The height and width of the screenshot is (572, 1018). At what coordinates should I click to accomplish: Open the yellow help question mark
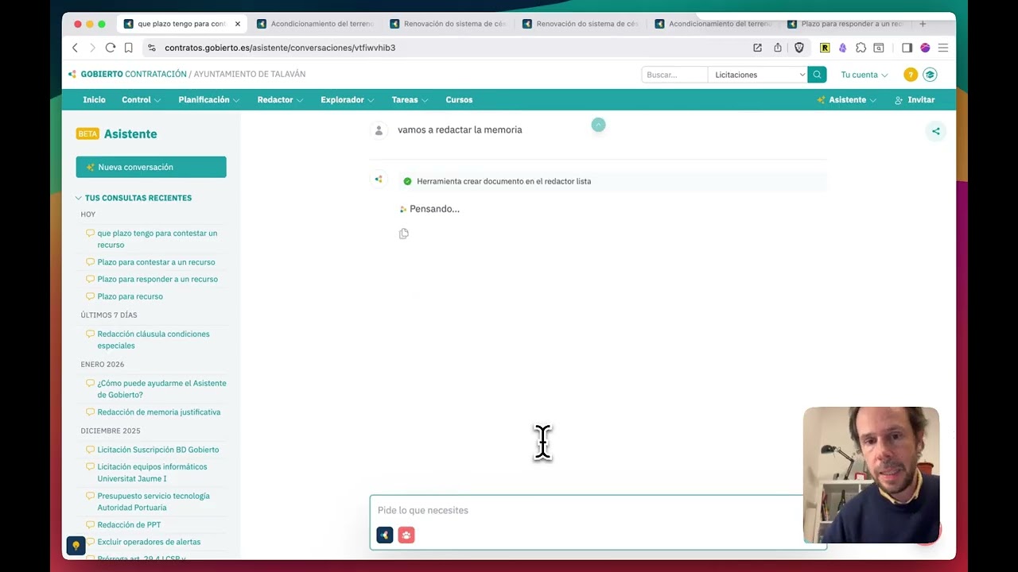(x=911, y=75)
